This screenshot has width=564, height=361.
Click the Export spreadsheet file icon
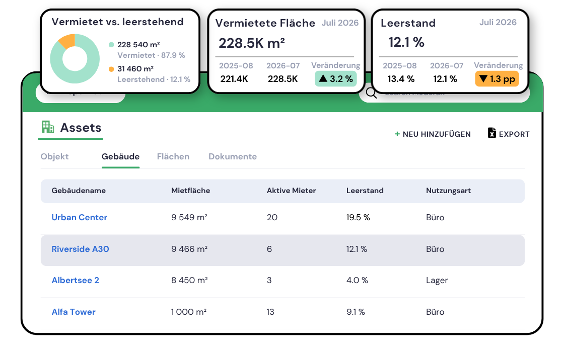(491, 133)
